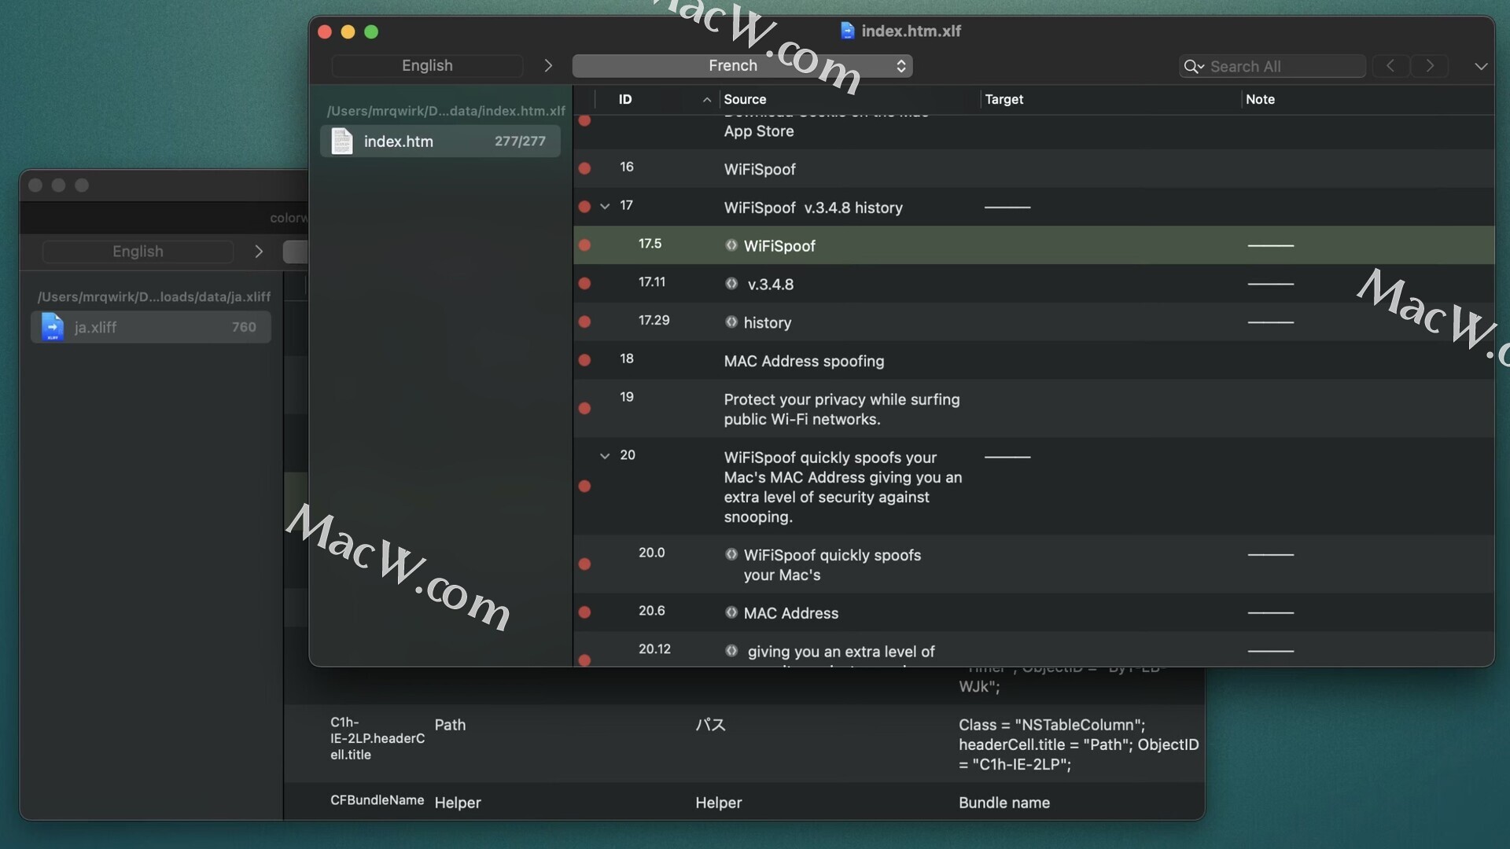Screen dimensions: 1510x849
Task: Click the red status dot for row 16
Action: click(x=584, y=168)
